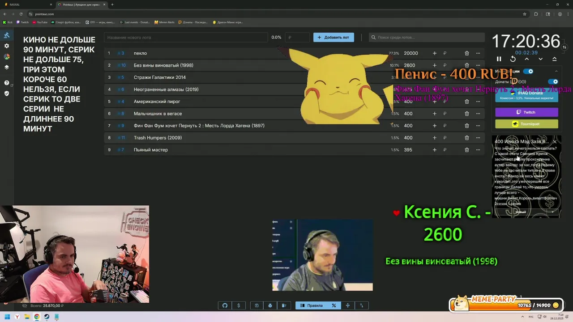The height and width of the screenshot is (322, 573).
Task: Click the Пьяный мастер amount 395
Action: coord(408,150)
